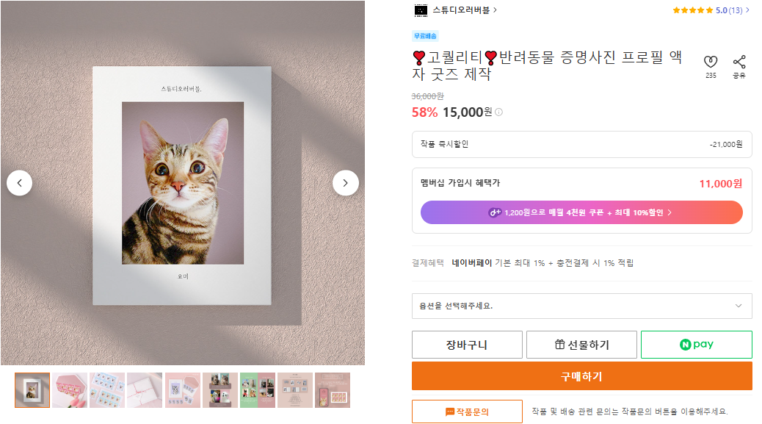Go to the next product image
Screen dimensions: 762x424
[346, 183]
